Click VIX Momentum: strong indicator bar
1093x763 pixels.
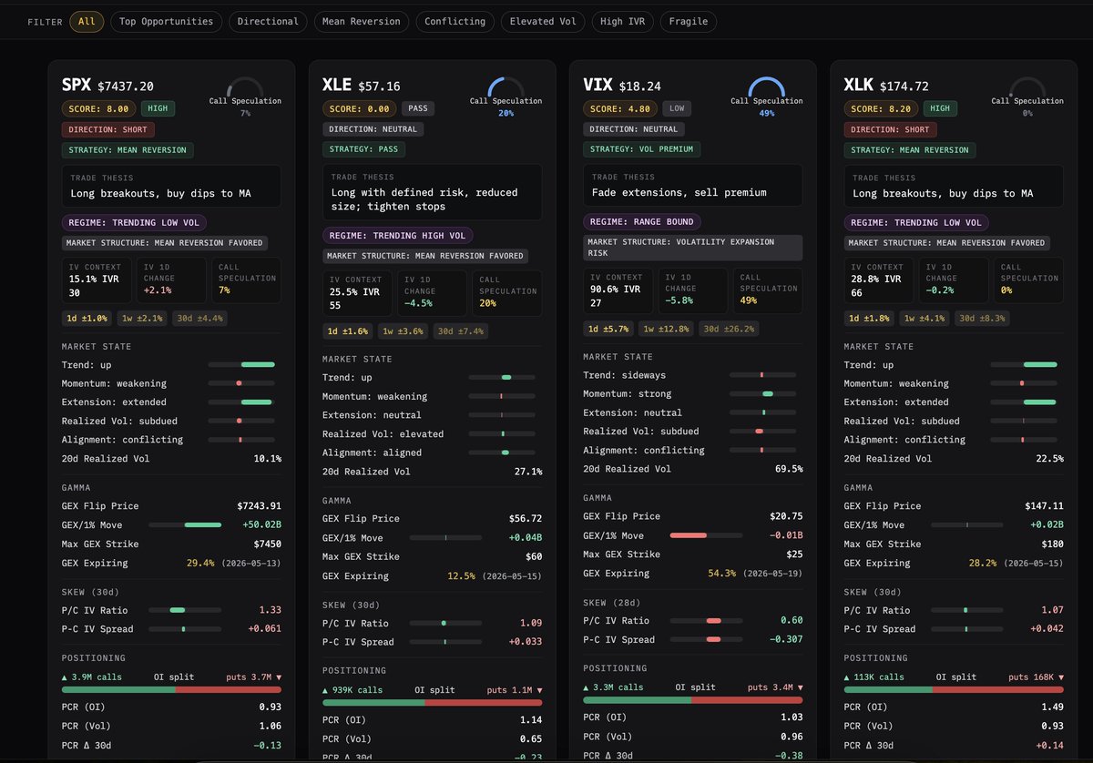click(762, 393)
